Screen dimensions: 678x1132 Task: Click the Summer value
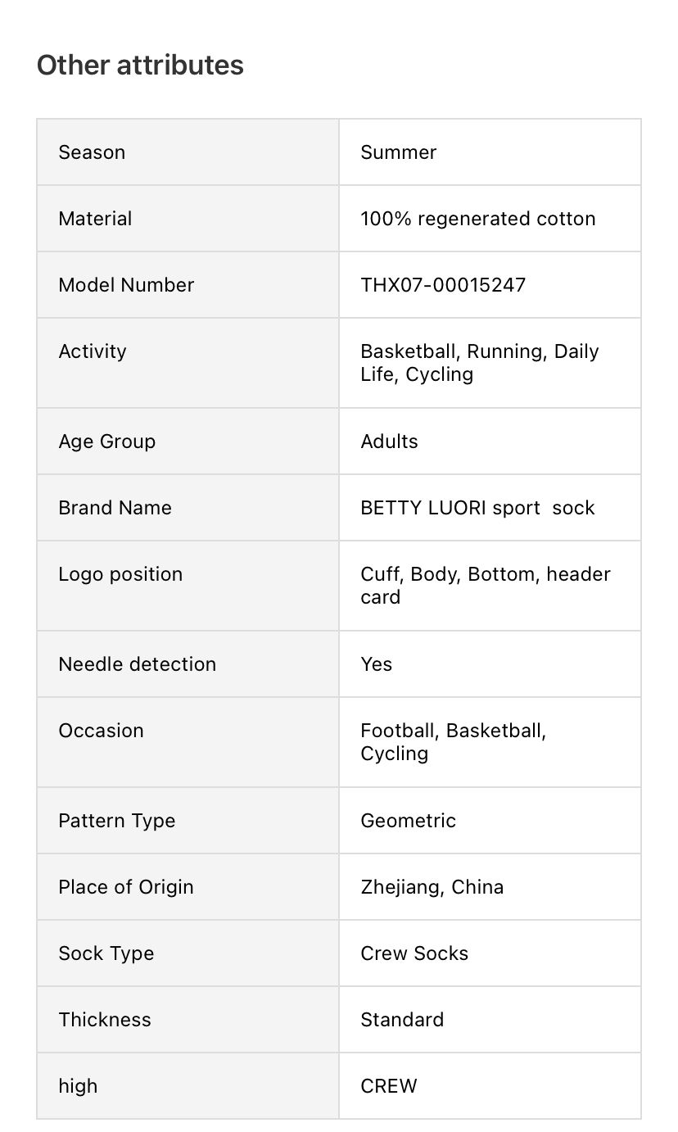(x=399, y=152)
